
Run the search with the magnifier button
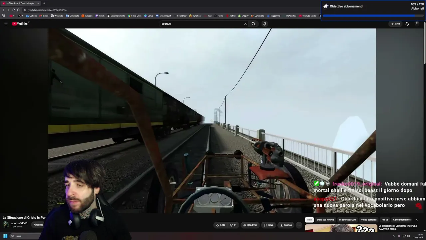[x=253, y=24]
